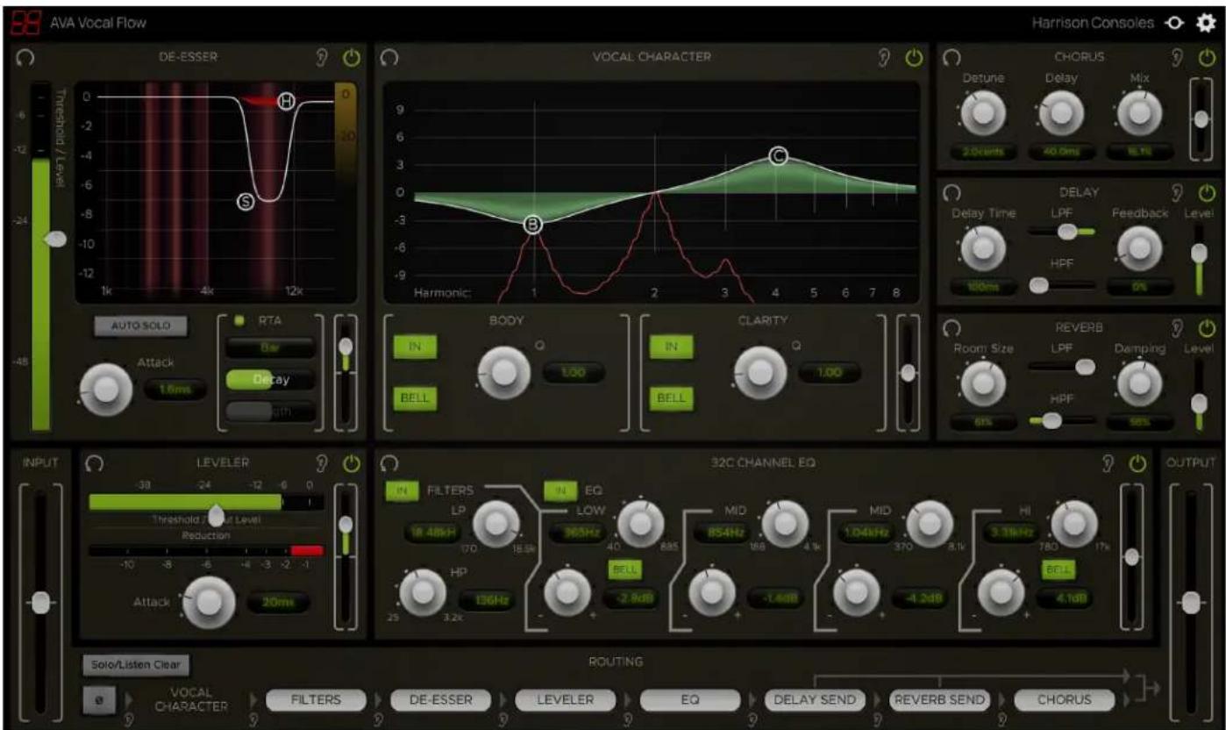Toggle Chorus power button
Screen dimensions: 1226x730
[x=1208, y=58]
